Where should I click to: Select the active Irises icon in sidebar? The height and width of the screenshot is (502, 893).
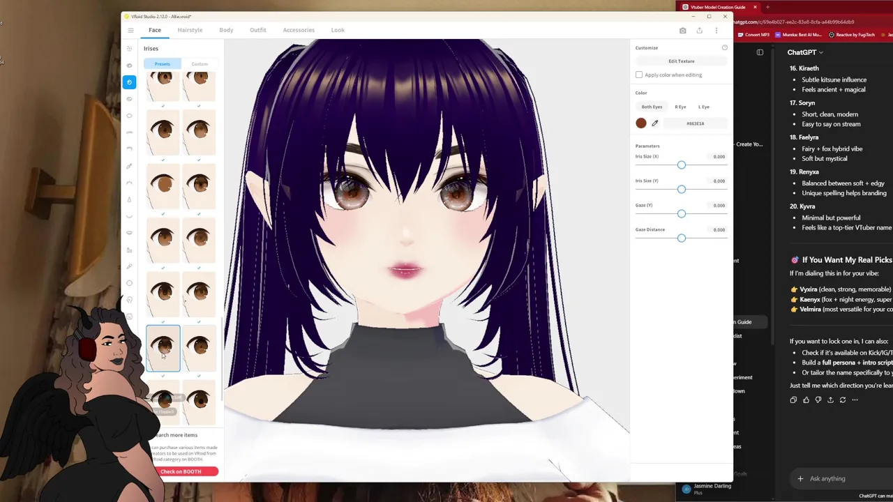click(129, 82)
